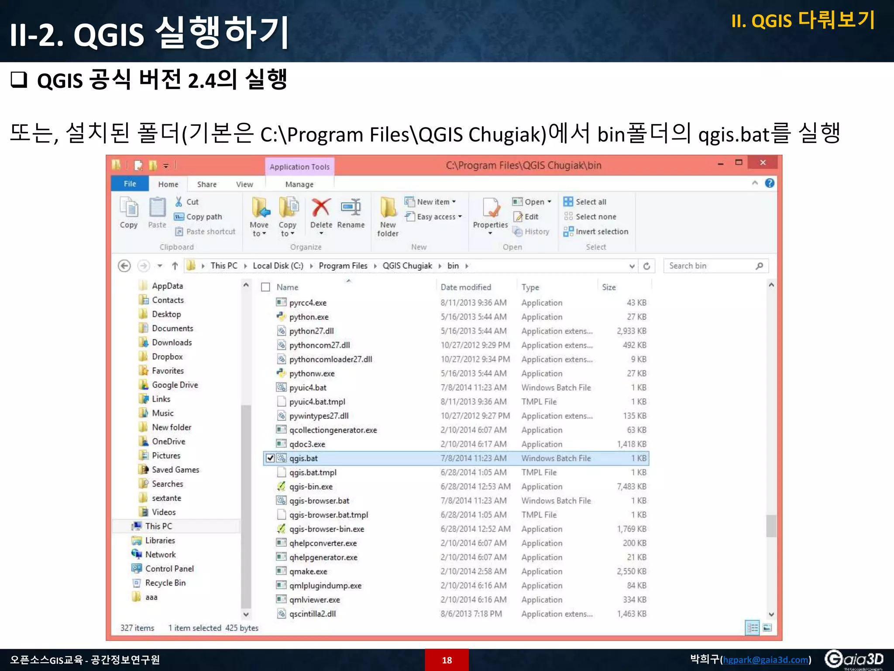Open the Customize Quick Access Toolbar arrow

(166, 166)
